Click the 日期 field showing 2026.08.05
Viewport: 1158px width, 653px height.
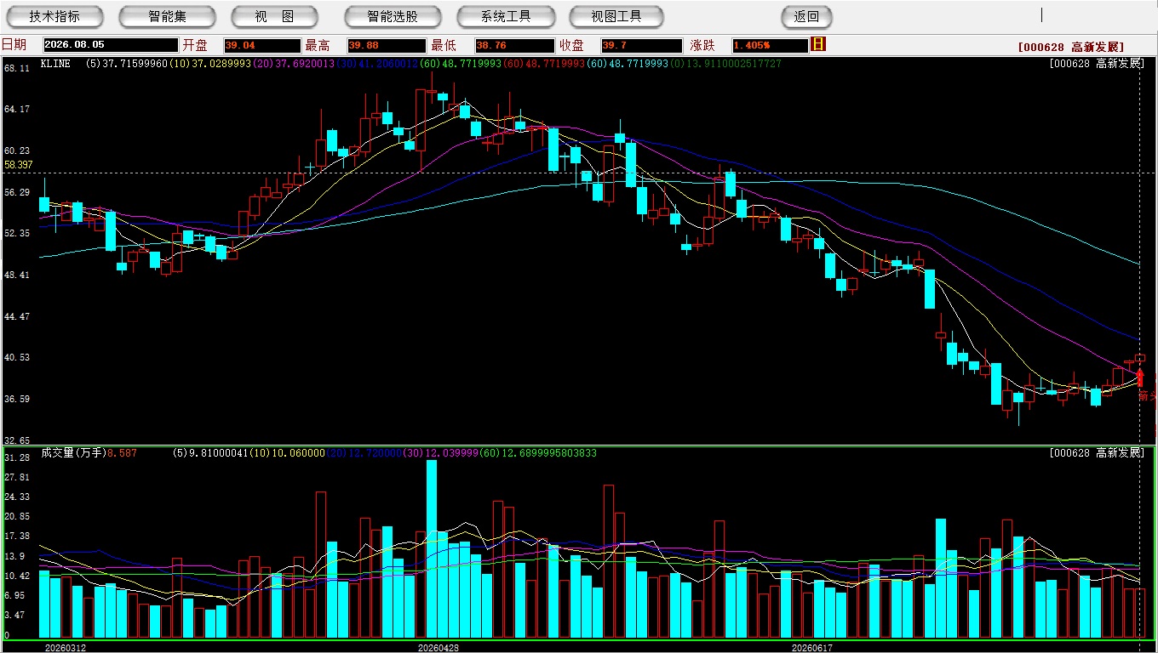[111, 45]
